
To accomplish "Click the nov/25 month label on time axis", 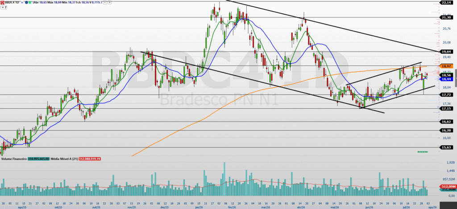I will click(x=132, y=207).
